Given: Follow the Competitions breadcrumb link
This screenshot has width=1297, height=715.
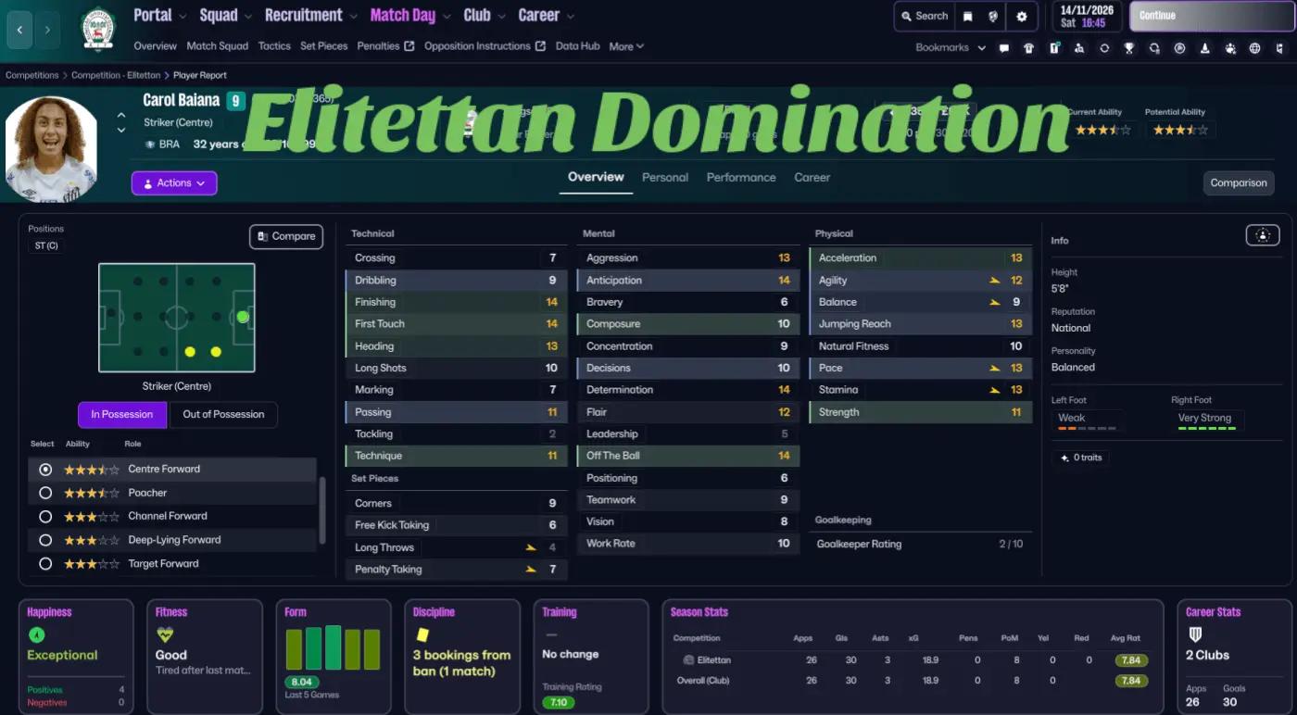Looking at the screenshot, I should click(31, 75).
